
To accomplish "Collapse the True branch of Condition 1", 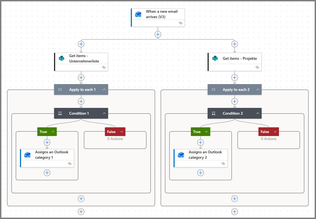I will click(53, 132).
